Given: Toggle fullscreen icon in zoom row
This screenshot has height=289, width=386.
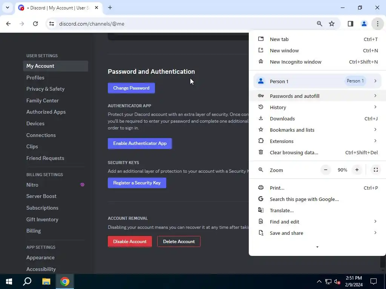Looking at the screenshot, I should click(376, 170).
